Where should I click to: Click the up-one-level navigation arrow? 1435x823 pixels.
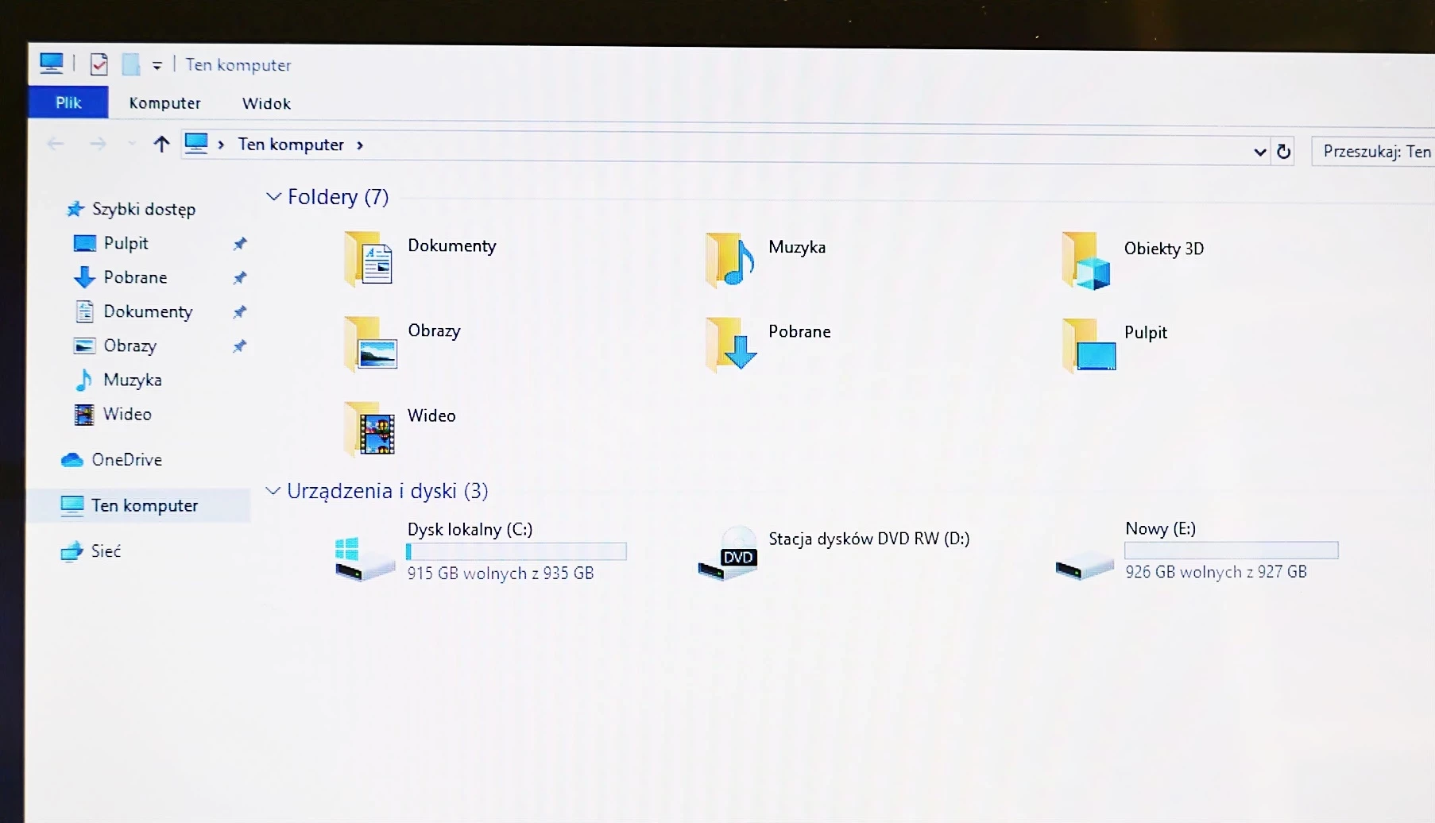point(161,144)
